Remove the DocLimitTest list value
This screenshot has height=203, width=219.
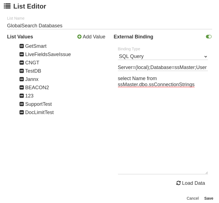tap(22, 112)
